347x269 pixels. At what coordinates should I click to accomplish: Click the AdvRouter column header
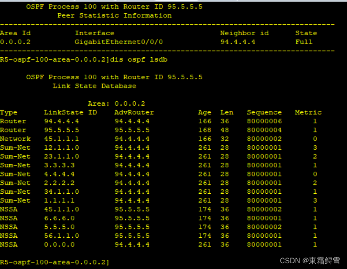point(134,113)
